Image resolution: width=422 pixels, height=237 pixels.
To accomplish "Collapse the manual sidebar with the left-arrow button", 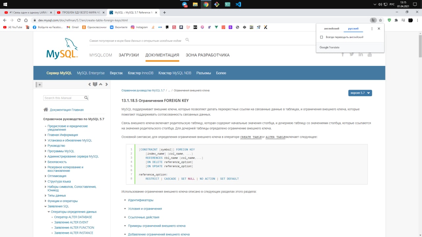I will click(x=40, y=85).
